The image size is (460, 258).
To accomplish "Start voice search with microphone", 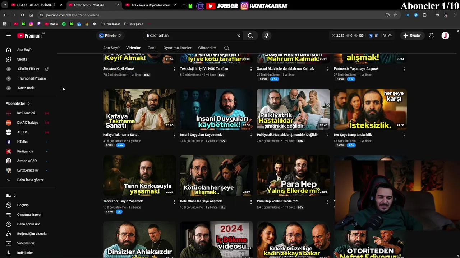I will [266, 35].
